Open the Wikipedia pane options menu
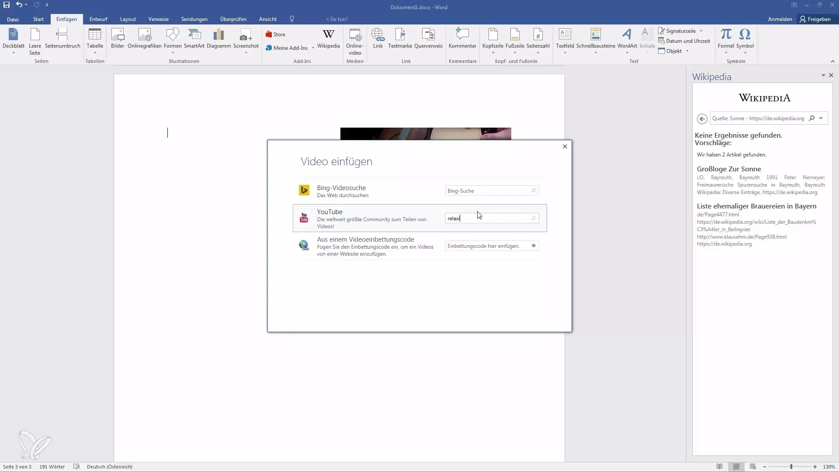 pyautogui.click(x=823, y=76)
